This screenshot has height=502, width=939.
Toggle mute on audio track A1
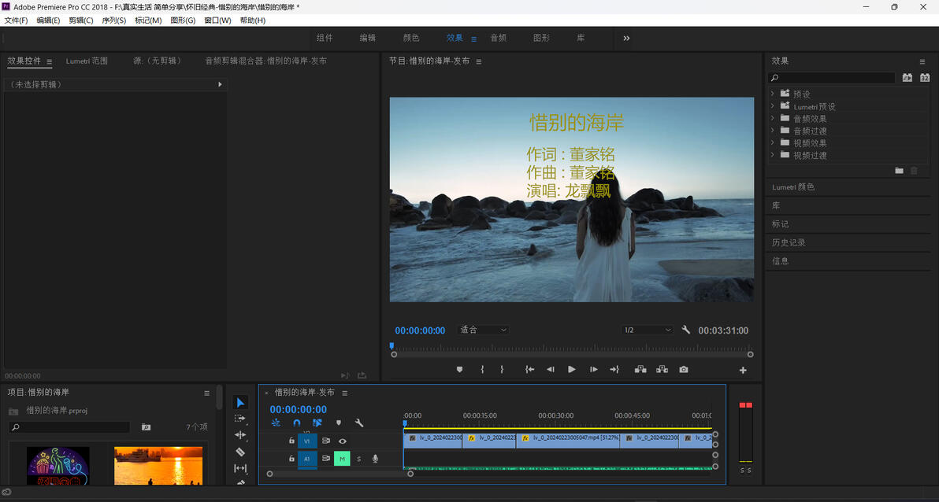click(342, 459)
